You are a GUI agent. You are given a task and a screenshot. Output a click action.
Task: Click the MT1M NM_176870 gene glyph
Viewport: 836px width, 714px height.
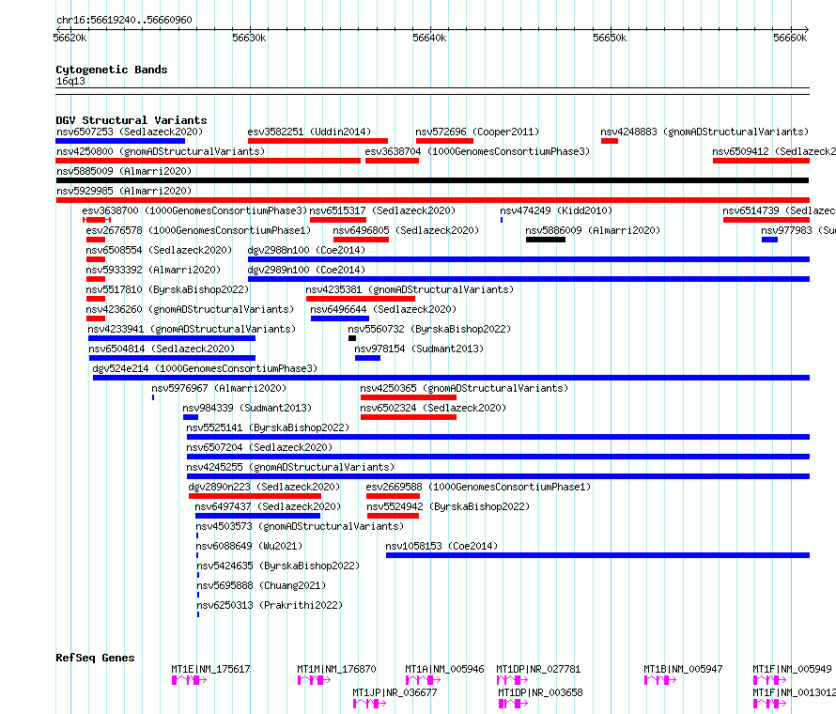pyautogui.click(x=314, y=680)
